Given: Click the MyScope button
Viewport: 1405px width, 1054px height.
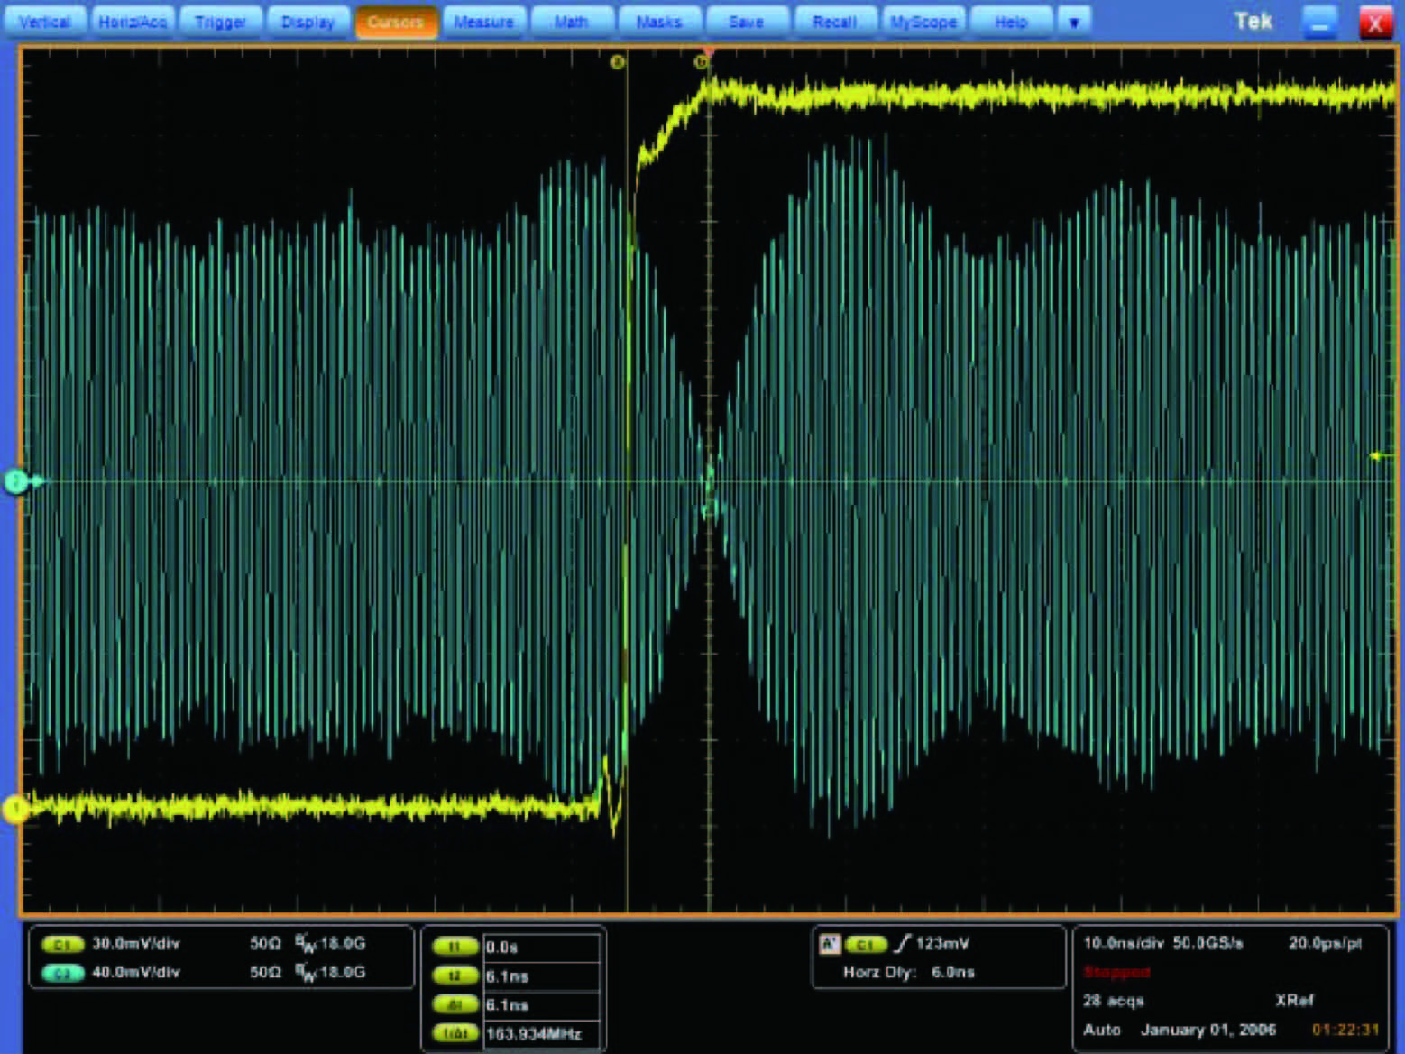Looking at the screenshot, I should pyautogui.click(x=923, y=22).
